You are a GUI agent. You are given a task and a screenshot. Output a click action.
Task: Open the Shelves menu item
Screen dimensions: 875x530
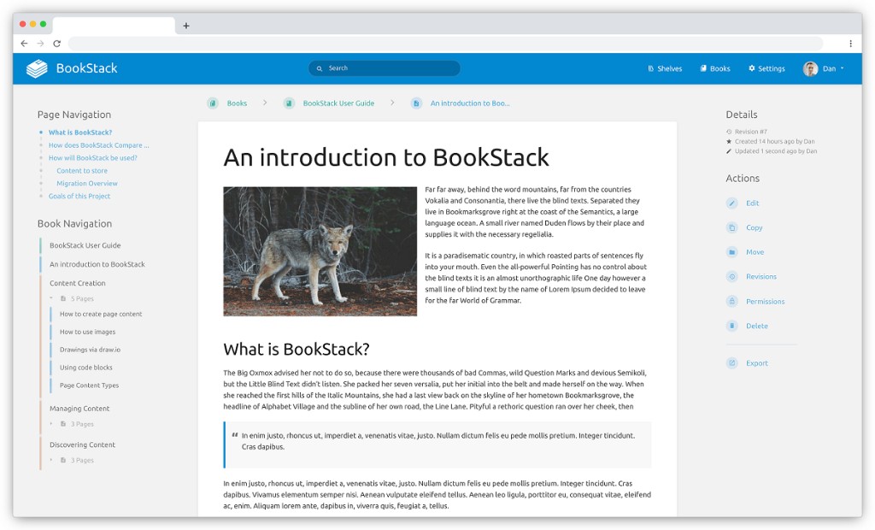[665, 68]
